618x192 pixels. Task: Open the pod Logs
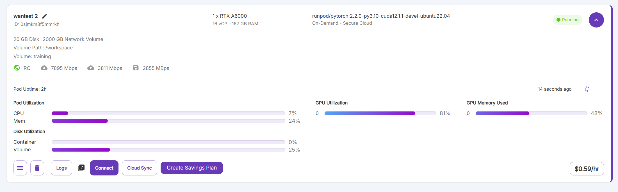tap(61, 168)
